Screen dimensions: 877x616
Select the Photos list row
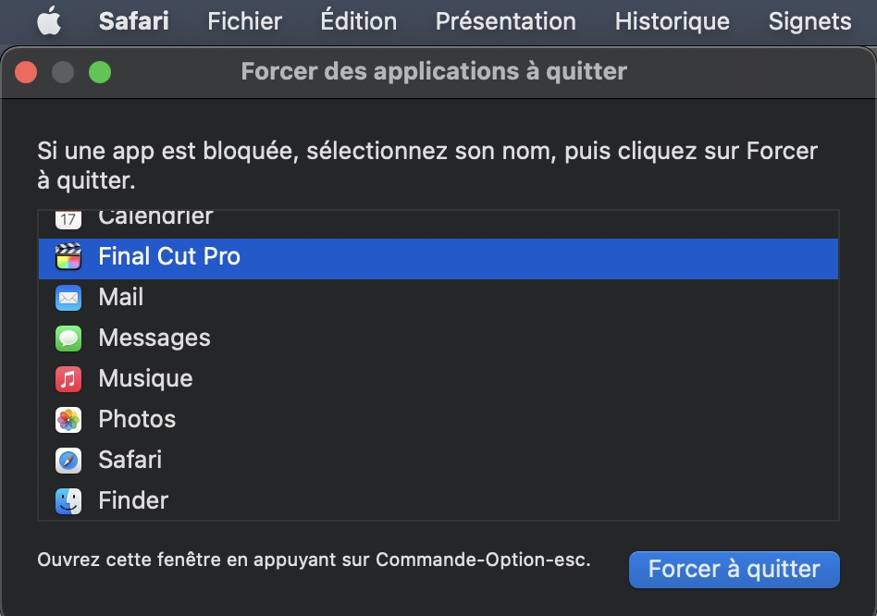(x=438, y=420)
